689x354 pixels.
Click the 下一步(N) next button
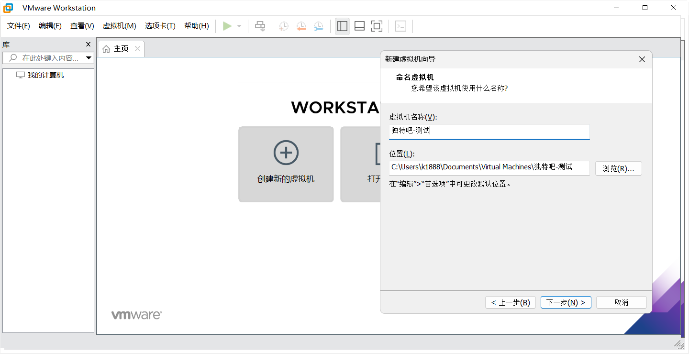pos(566,302)
